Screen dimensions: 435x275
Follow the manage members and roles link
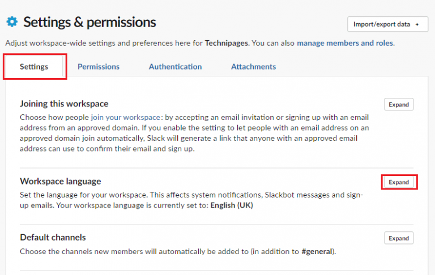coord(345,42)
